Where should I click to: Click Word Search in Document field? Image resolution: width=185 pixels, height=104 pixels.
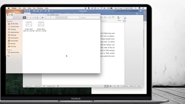[x=127, y=11]
